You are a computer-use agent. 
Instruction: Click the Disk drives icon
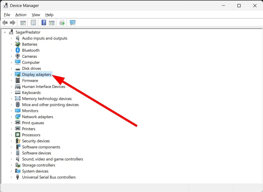pyautogui.click(x=18, y=69)
